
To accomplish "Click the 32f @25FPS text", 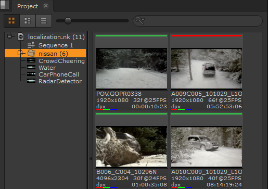I will (150, 100).
